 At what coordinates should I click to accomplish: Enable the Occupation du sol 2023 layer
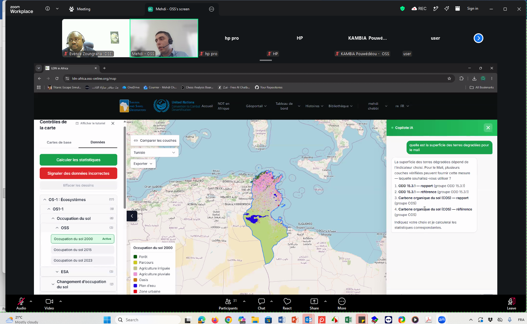point(82,260)
